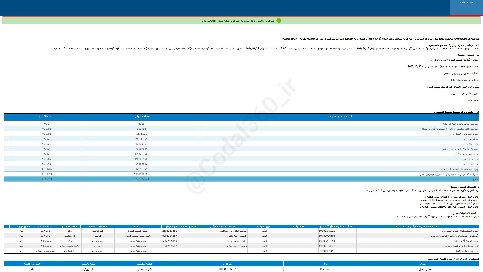The image size is (483, 272).
Task: Click the agenda item 'تعیین پاداش هیئت مدیره'
Action: (x=465, y=93)
